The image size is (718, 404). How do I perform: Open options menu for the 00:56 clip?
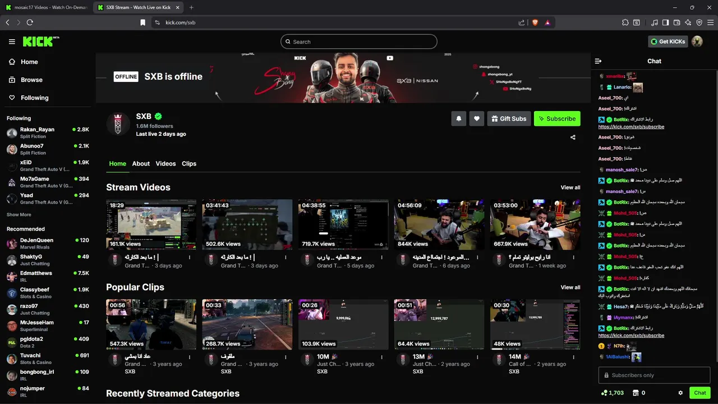point(190,357)
